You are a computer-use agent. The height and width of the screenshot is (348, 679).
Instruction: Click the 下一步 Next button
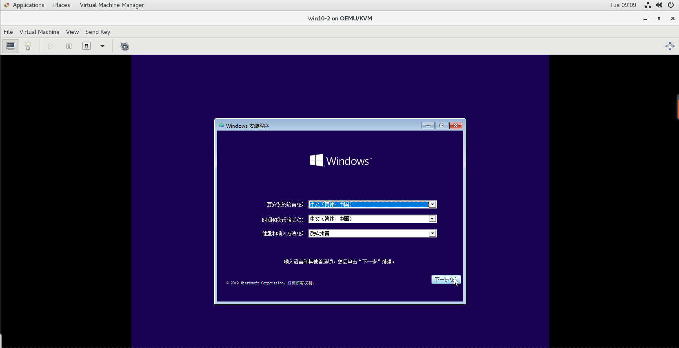tap(446, 279)
